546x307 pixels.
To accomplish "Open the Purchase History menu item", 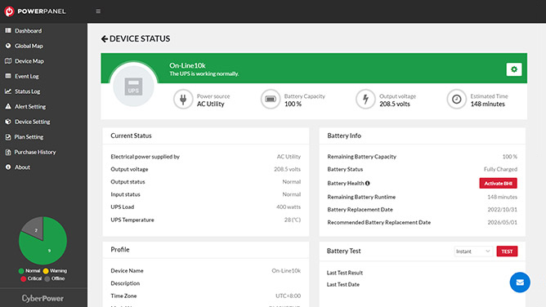I will click(35, 152).
